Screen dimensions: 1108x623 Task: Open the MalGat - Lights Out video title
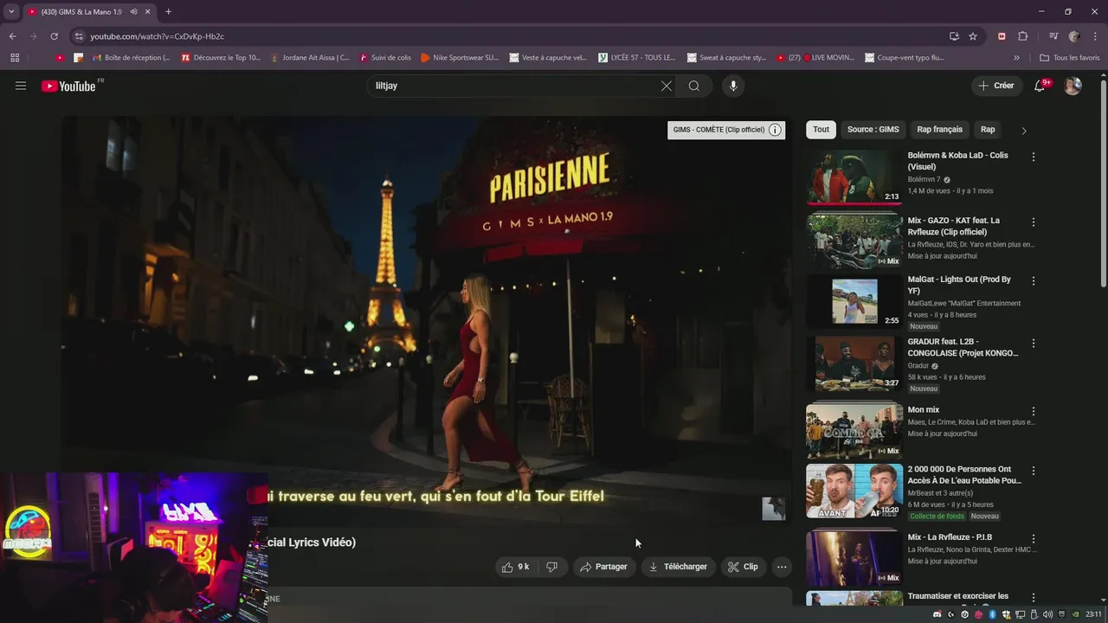pos(959,286)
